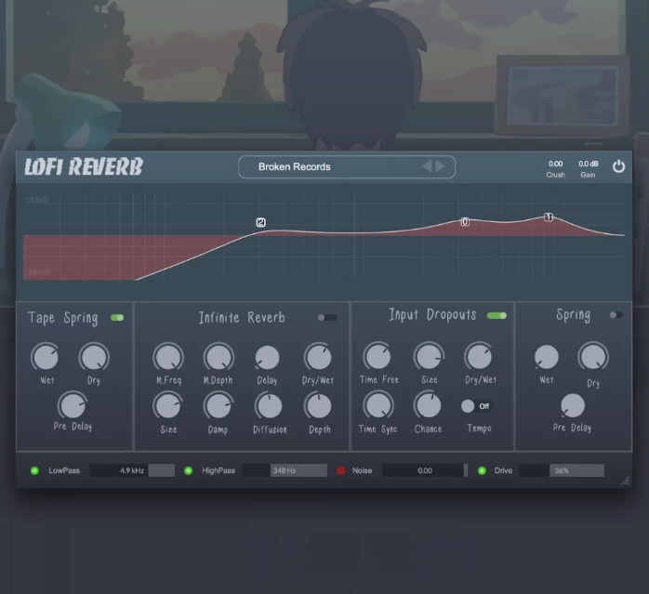Click the Input Dropouts section title
The image size is (649, 594).
click(x=432, y=314)
